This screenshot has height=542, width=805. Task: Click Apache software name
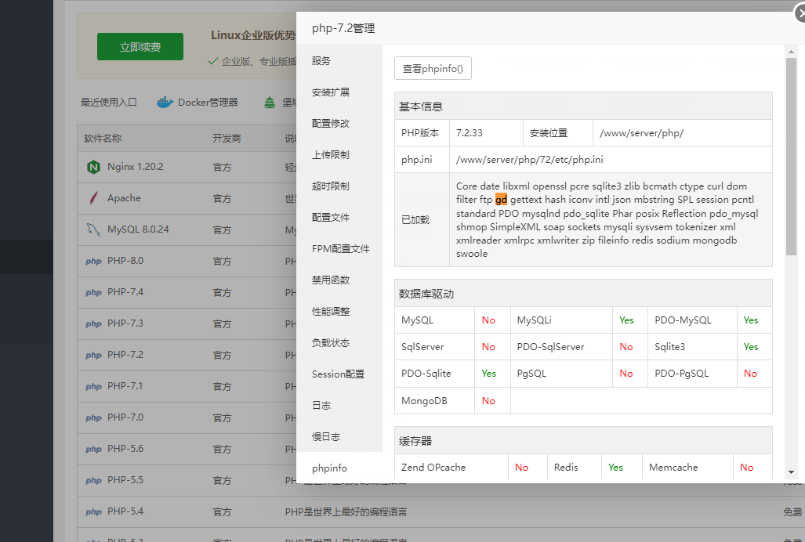tap(124, 198)
